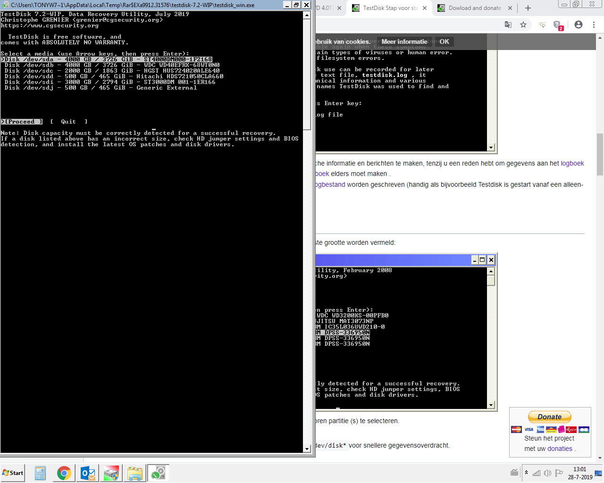Select the [Quit] option in TestDisk

coord(68,122)
